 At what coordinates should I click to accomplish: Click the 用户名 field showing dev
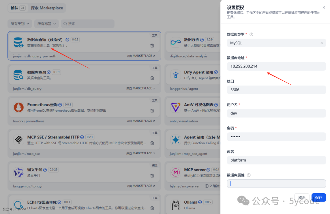[x=276, y=114]
